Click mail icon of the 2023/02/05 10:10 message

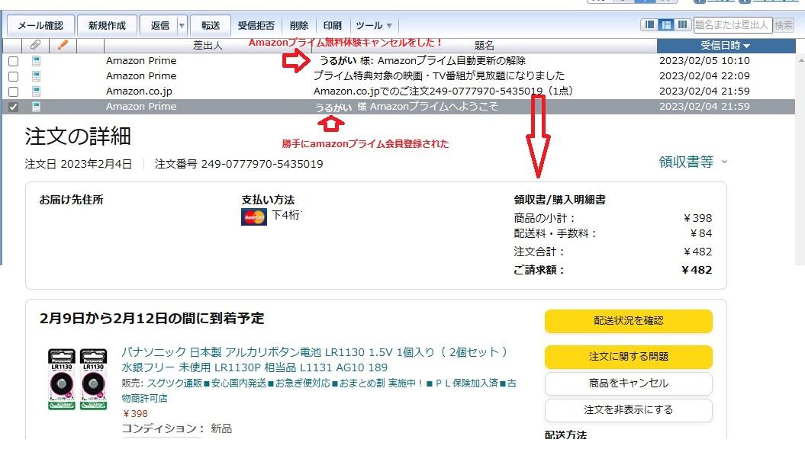(x=36, y=61)
